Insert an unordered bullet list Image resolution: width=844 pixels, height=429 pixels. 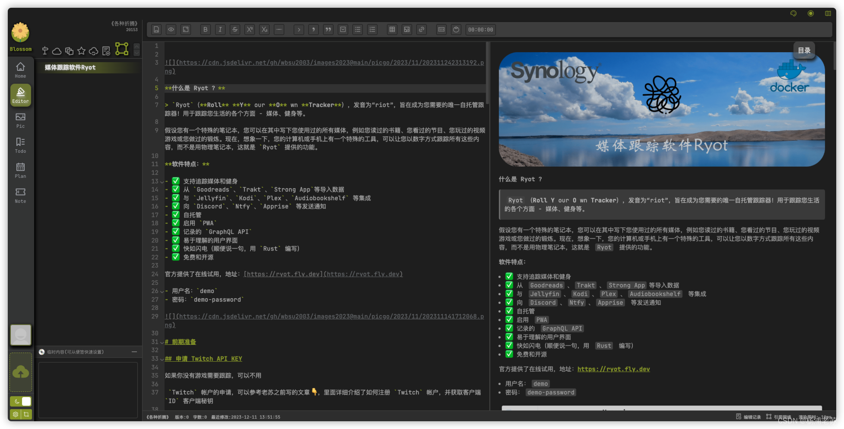(358, 30)
